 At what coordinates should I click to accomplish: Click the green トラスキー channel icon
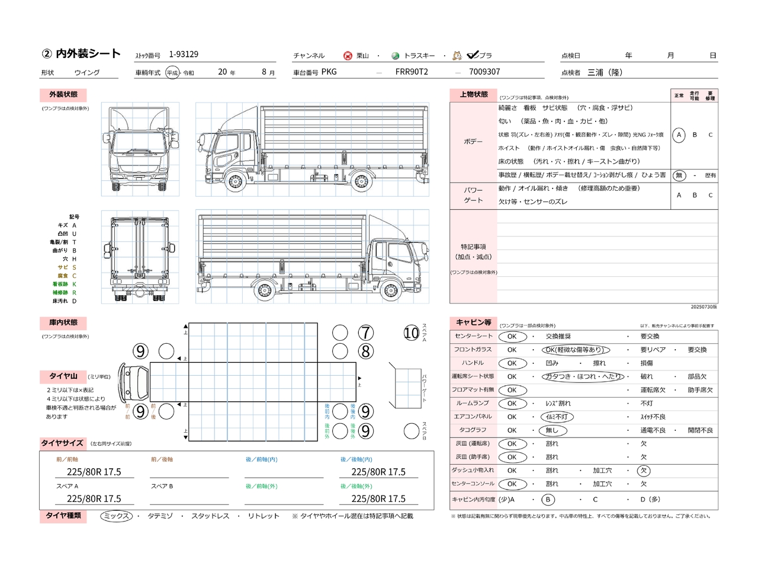(396, 56)
